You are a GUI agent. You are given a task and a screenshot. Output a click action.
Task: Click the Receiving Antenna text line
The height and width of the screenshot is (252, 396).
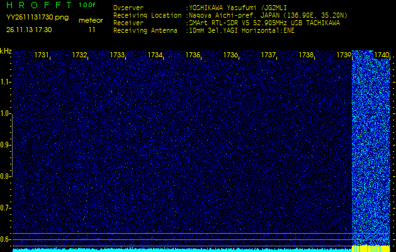point(203,30)
